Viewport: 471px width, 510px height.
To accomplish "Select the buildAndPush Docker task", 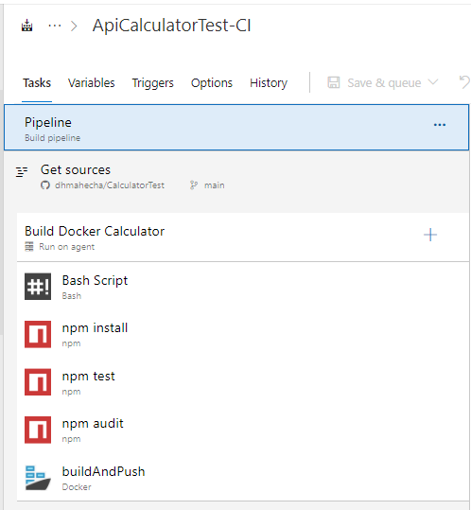I will 243,478.
